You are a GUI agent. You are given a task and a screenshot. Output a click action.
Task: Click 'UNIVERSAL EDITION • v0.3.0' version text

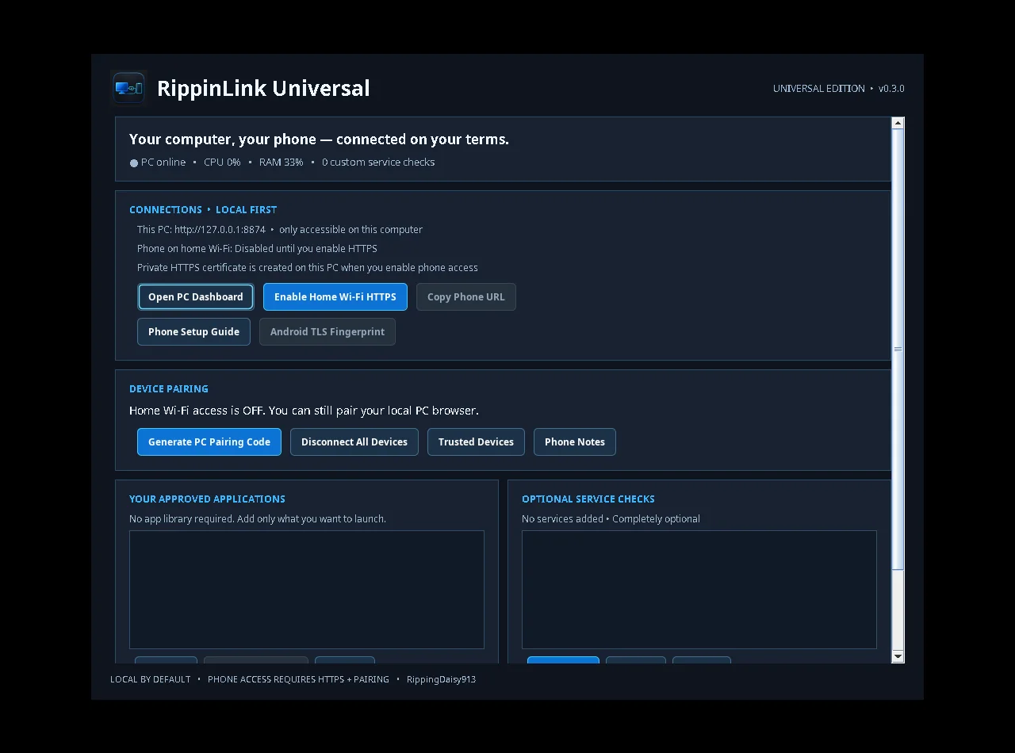click(x=839, y=89)
